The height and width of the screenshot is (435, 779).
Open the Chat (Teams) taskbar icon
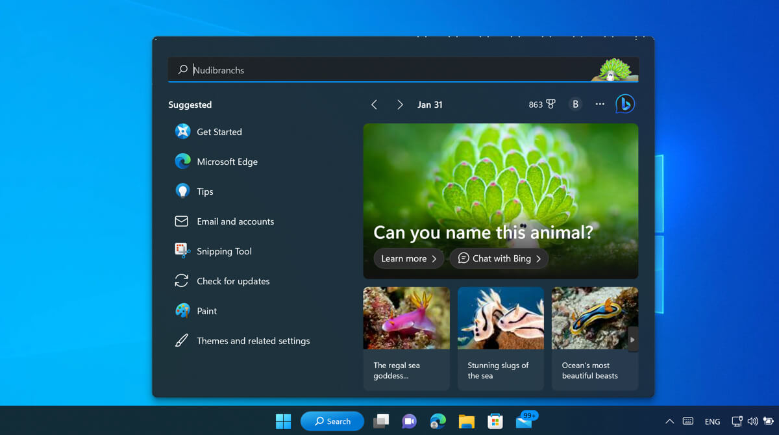(409, 421)
